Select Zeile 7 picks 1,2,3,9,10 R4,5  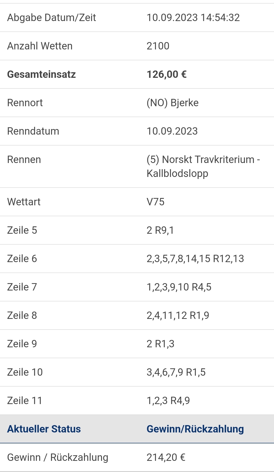point(179,287)
